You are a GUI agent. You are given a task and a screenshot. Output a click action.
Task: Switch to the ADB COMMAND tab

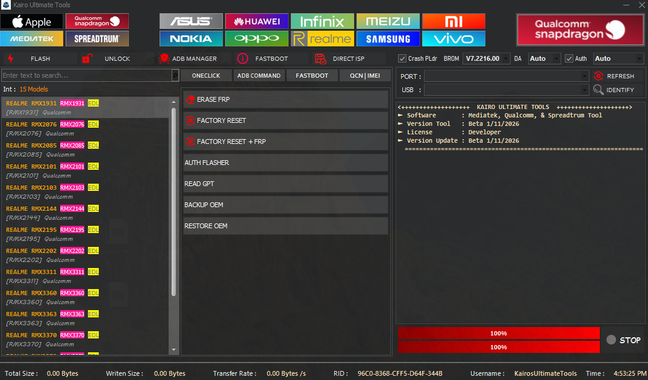[259, 75]
